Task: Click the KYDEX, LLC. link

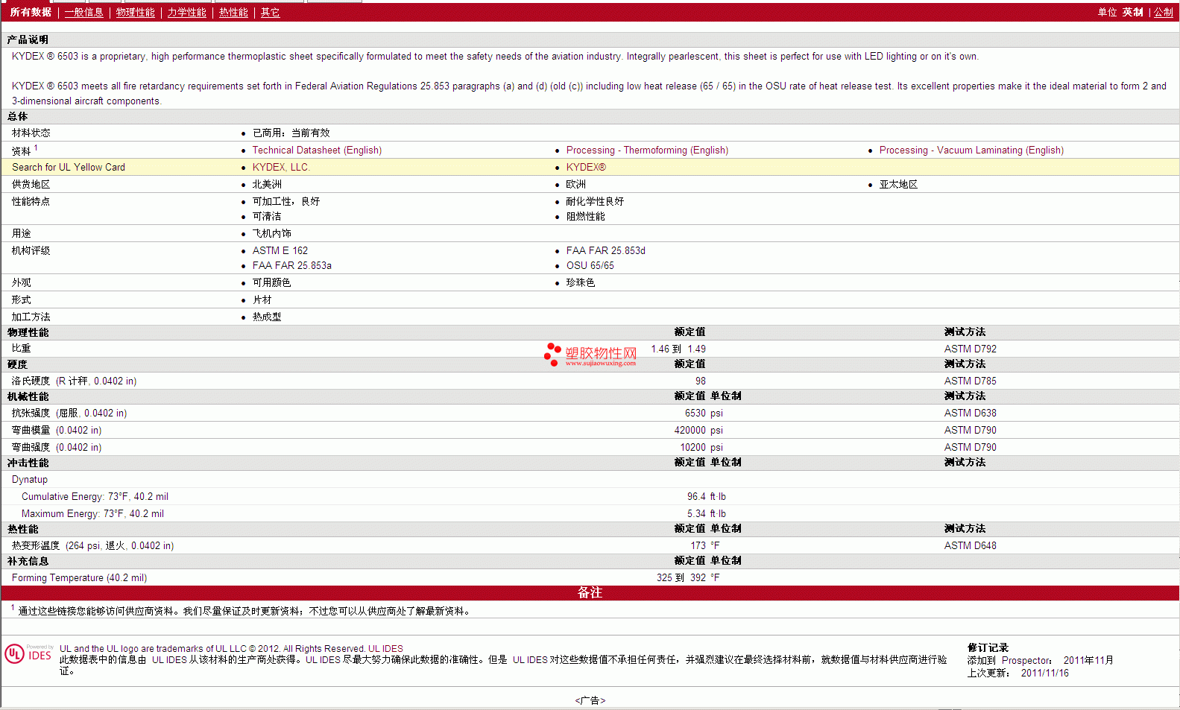Action: click(x=281, y=168)
